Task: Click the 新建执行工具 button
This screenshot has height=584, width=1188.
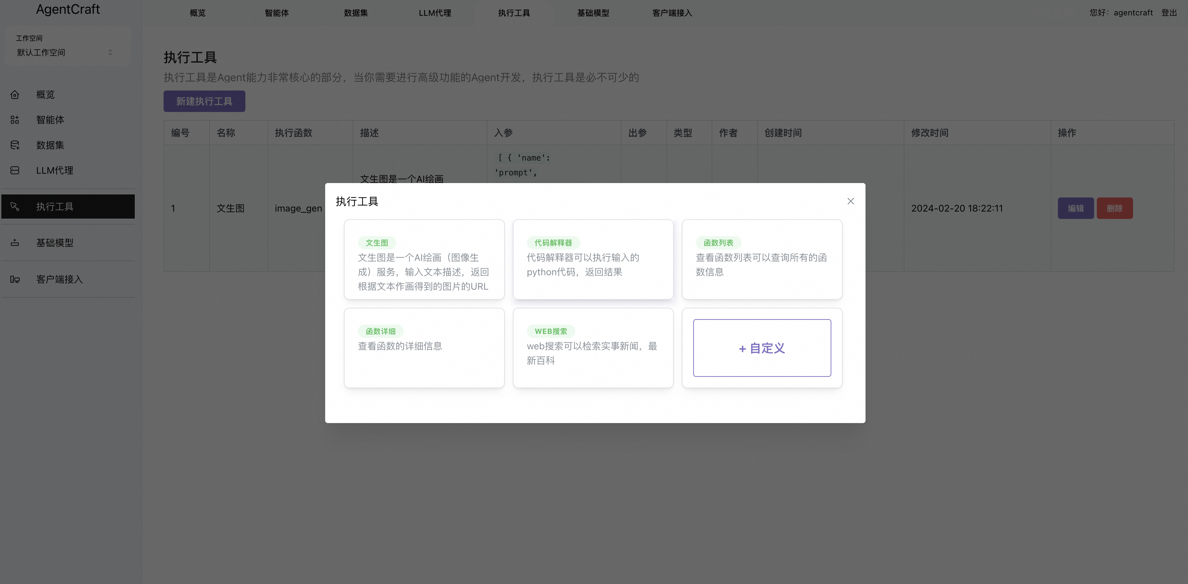Action: click(204, 101)
